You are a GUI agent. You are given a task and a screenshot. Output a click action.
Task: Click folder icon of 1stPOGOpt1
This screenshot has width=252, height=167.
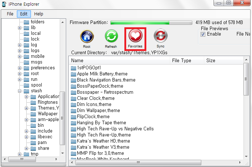coord(73,68)
